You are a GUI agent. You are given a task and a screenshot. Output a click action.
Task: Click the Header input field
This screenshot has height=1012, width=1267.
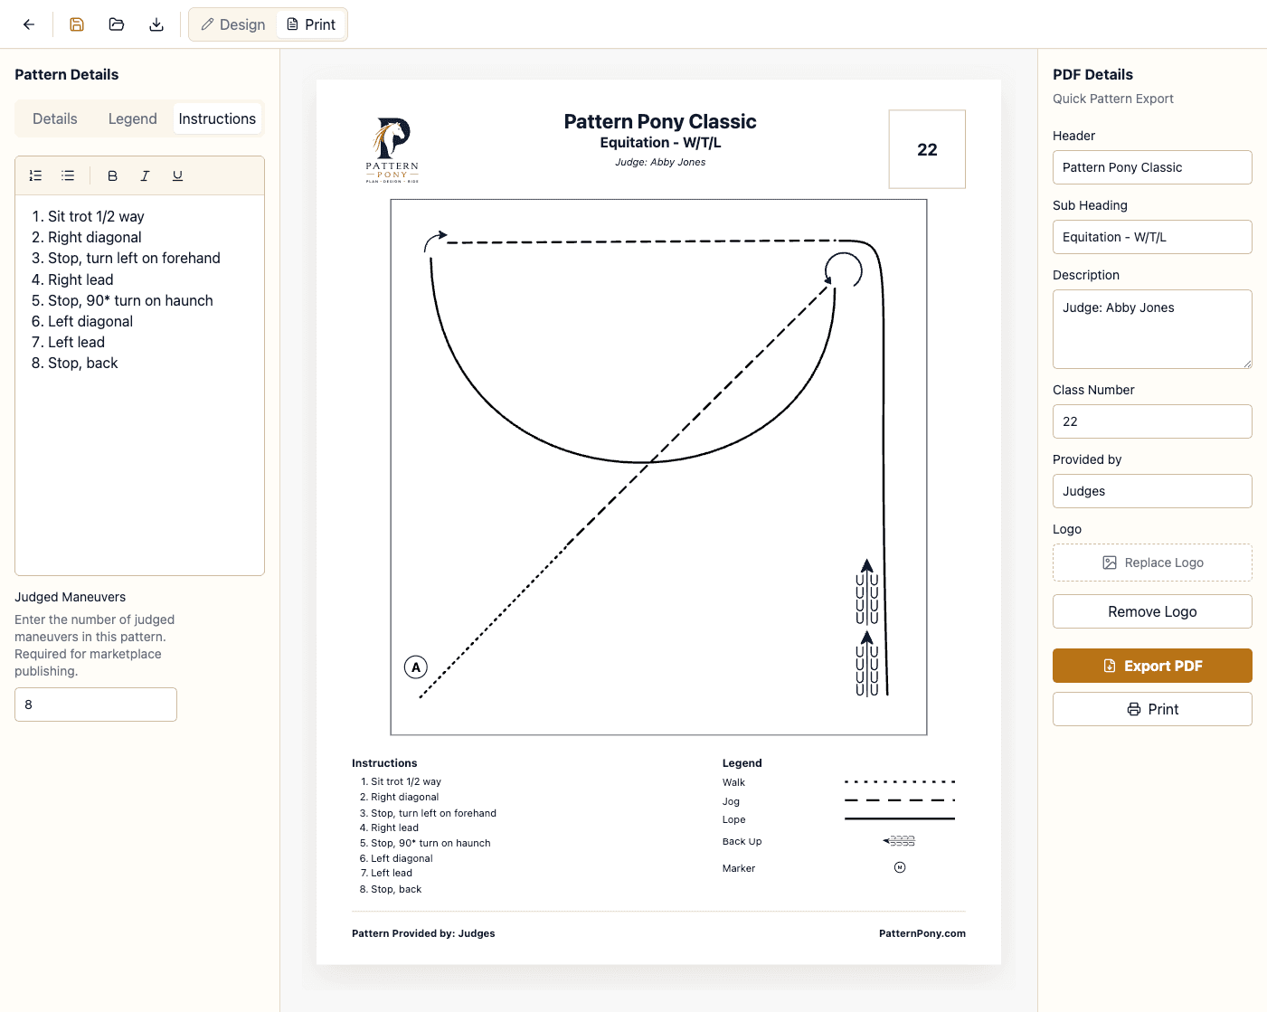click(x=1152, y=167)
